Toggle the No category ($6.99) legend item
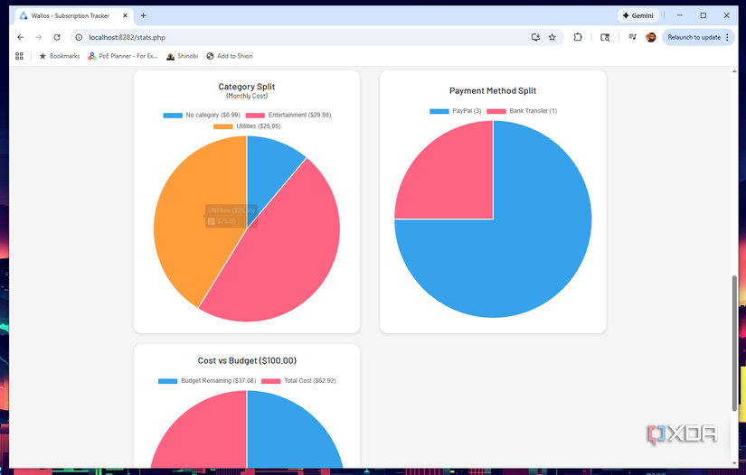 click(202, 115)
